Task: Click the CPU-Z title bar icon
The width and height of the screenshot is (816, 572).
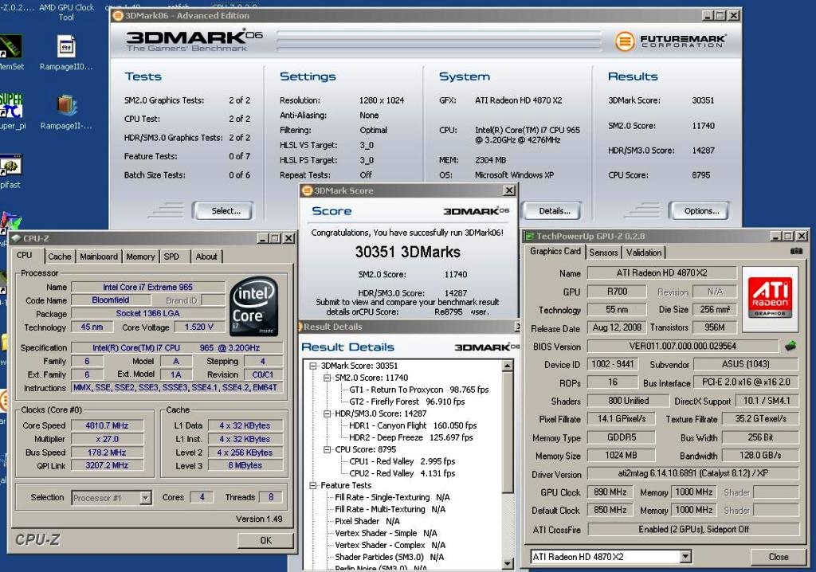Action: [x=16, y=238]
